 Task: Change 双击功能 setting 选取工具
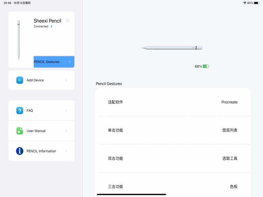(x=230, y=158)
